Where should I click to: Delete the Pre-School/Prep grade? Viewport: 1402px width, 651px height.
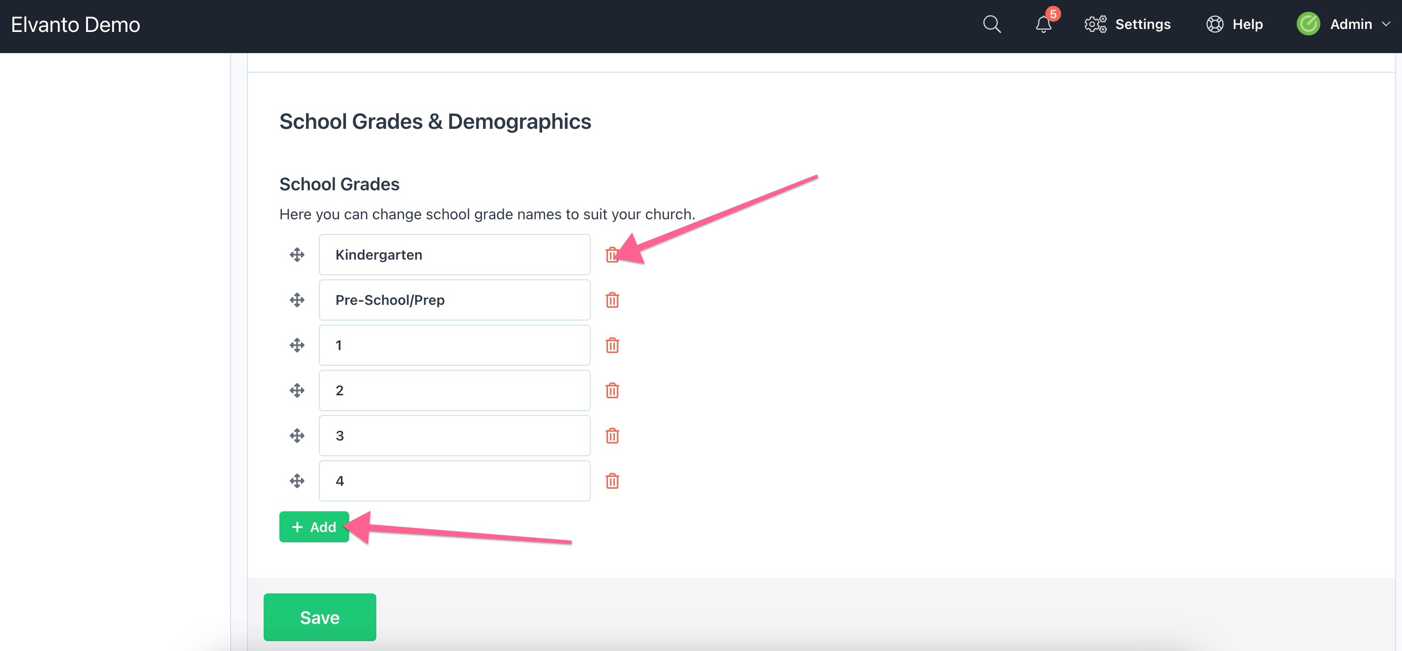pos(612,299)
